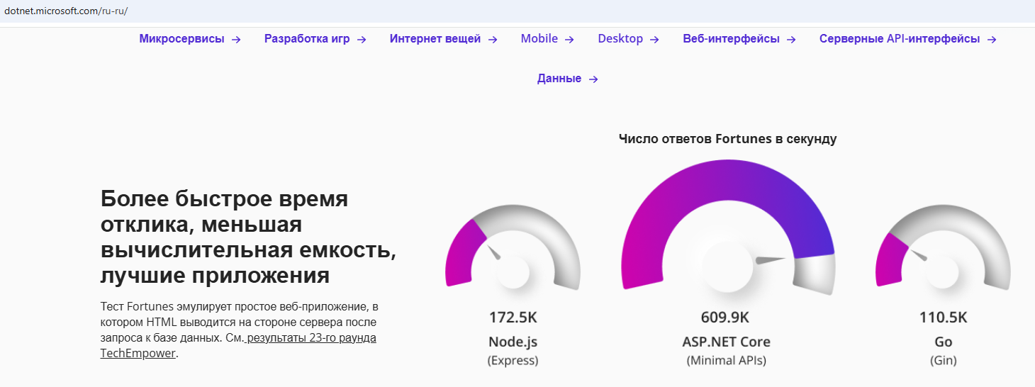Open the Микросервисы link
The height and width of the screenshot is (387, 1035).
[x=182, y=39]
